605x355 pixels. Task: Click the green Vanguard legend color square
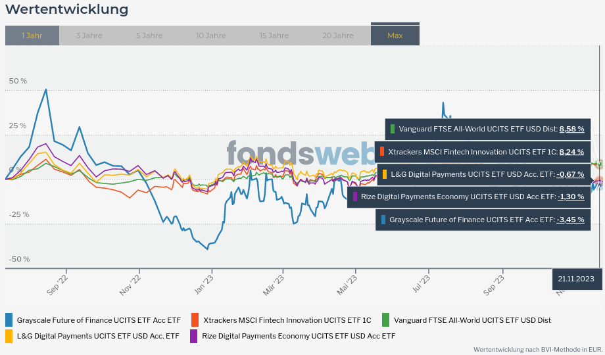click(x=385, y=320)
